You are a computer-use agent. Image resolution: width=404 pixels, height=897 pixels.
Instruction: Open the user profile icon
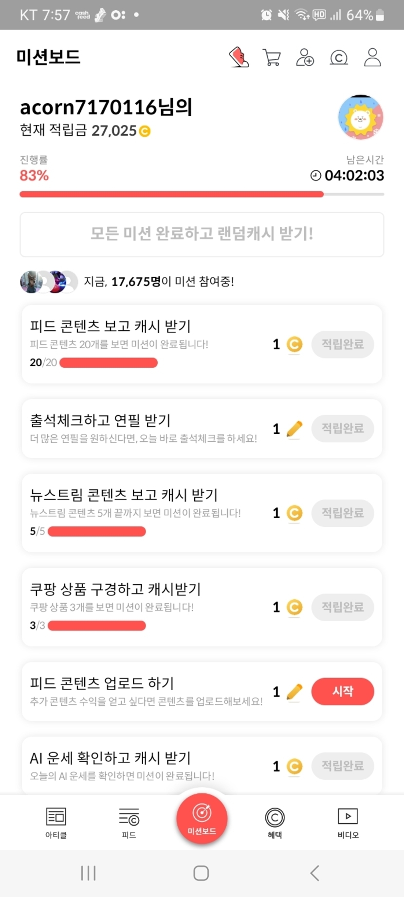click(x=372, y=57)
